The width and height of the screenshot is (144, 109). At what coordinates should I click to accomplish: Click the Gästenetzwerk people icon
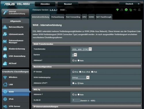click(5, 34)
